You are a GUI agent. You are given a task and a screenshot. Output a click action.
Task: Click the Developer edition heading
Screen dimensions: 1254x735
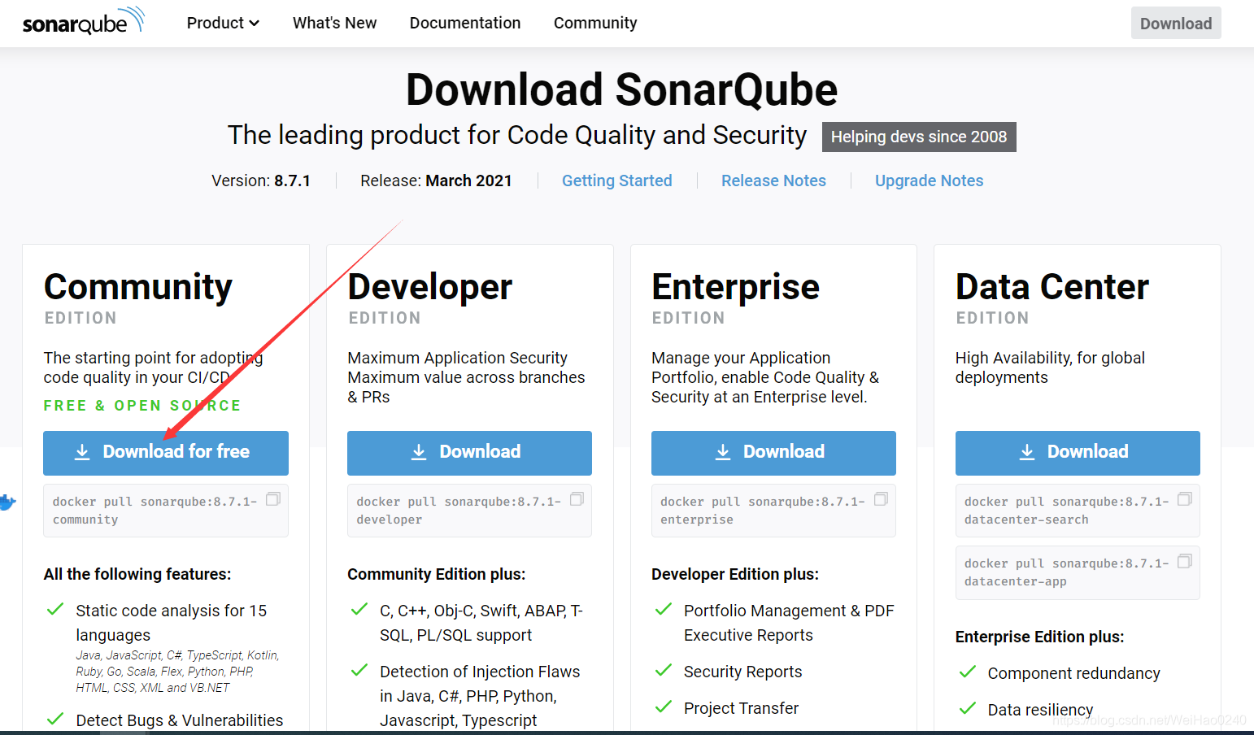430,287
